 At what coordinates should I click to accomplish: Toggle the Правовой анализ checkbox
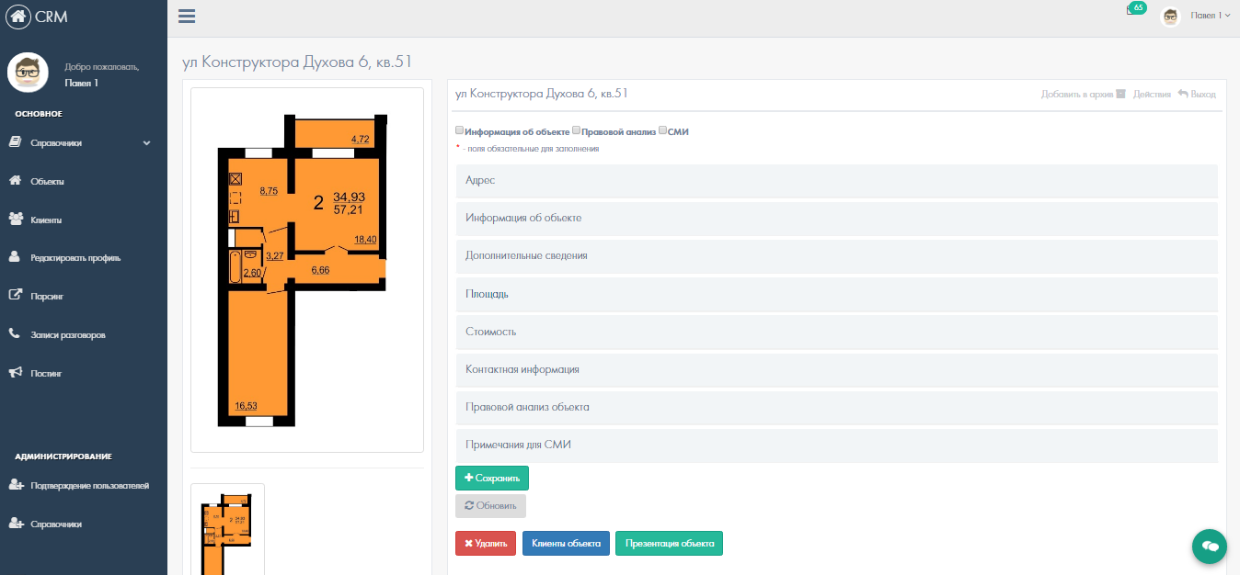(x=576, y=131)
